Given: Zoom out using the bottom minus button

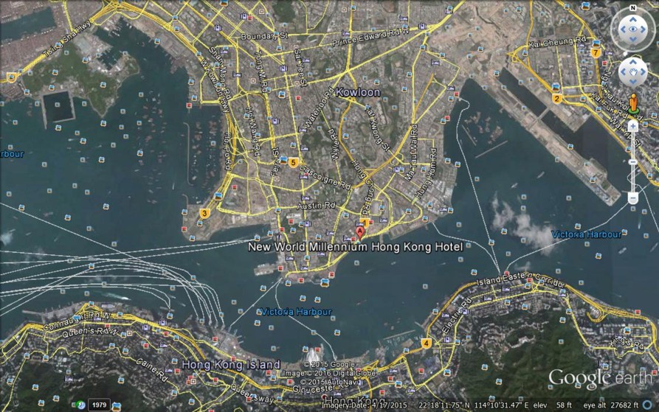Looking at the screenshot, I should 632,198.
